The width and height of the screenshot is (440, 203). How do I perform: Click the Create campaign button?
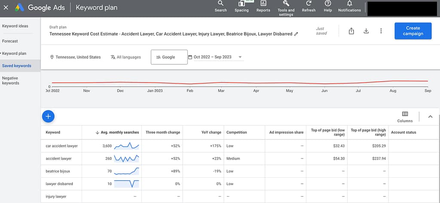pyautogui.click(x=413, y=31)
